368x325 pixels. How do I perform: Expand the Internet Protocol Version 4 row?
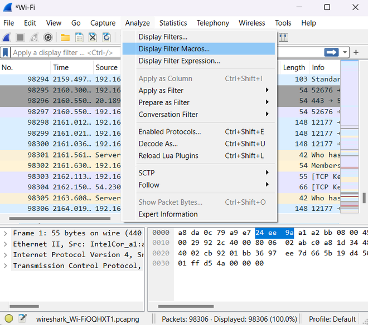pos(6,254)
